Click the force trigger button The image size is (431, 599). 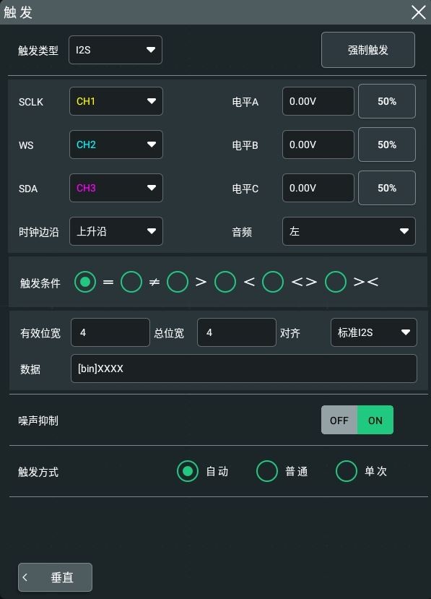pos(368,50)
